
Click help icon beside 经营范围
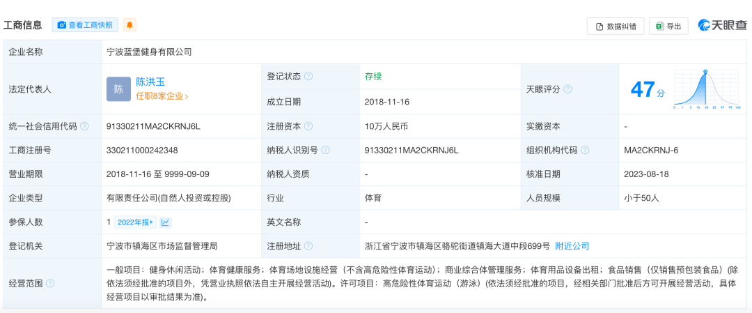point(50,283)
